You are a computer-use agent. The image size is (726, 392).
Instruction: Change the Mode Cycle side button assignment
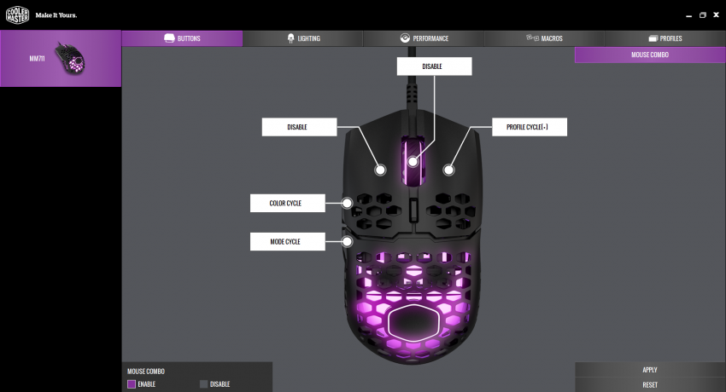click(x=285, y=242)
